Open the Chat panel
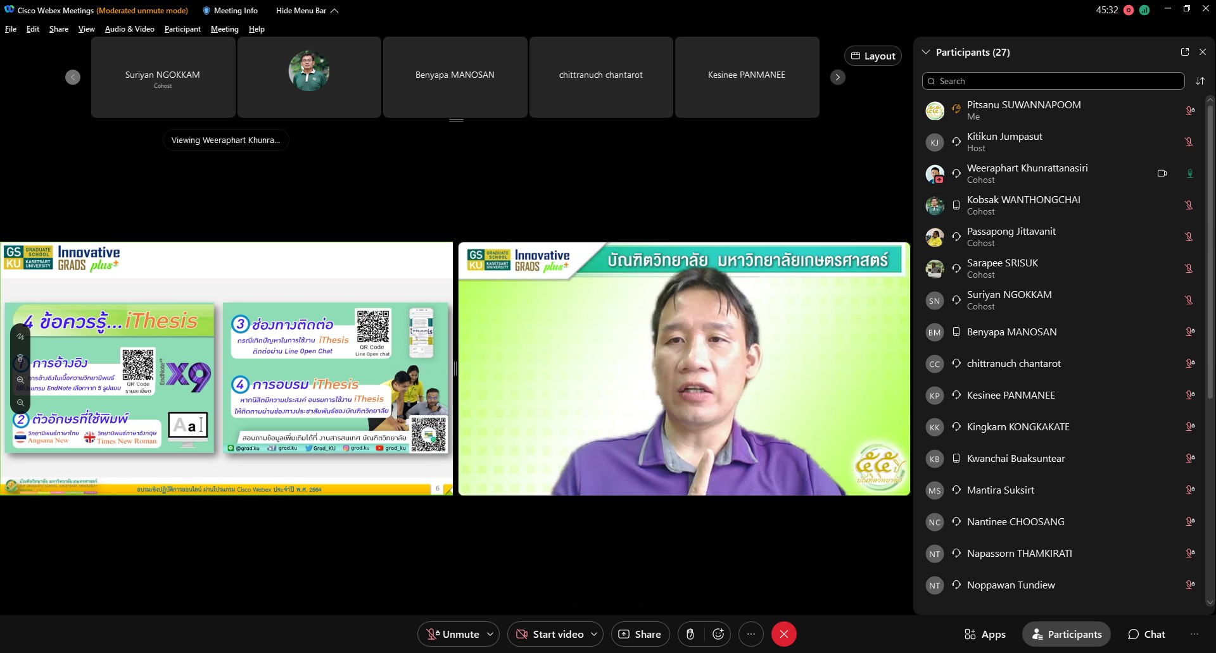The image size is (1216, 653). 1146,634
